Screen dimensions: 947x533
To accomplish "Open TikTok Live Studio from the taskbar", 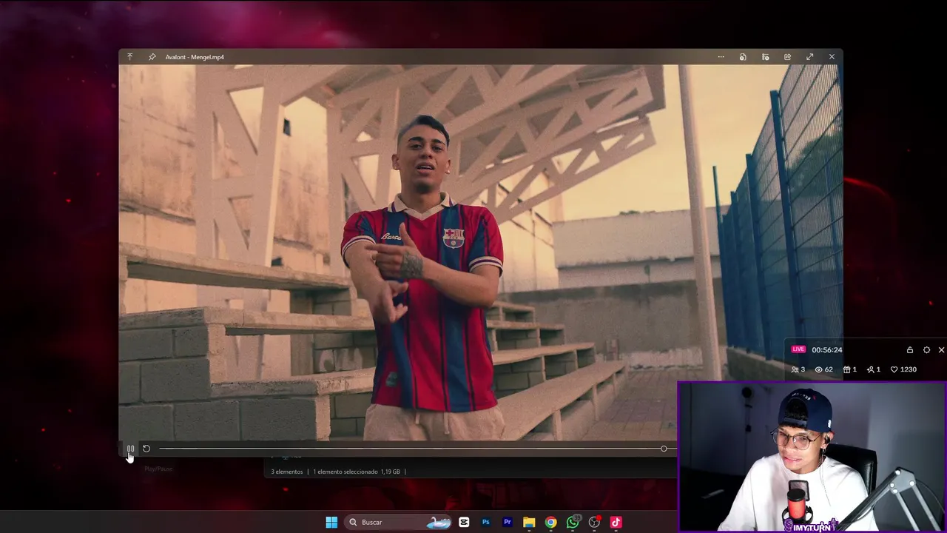I will (x=616, y=522).
